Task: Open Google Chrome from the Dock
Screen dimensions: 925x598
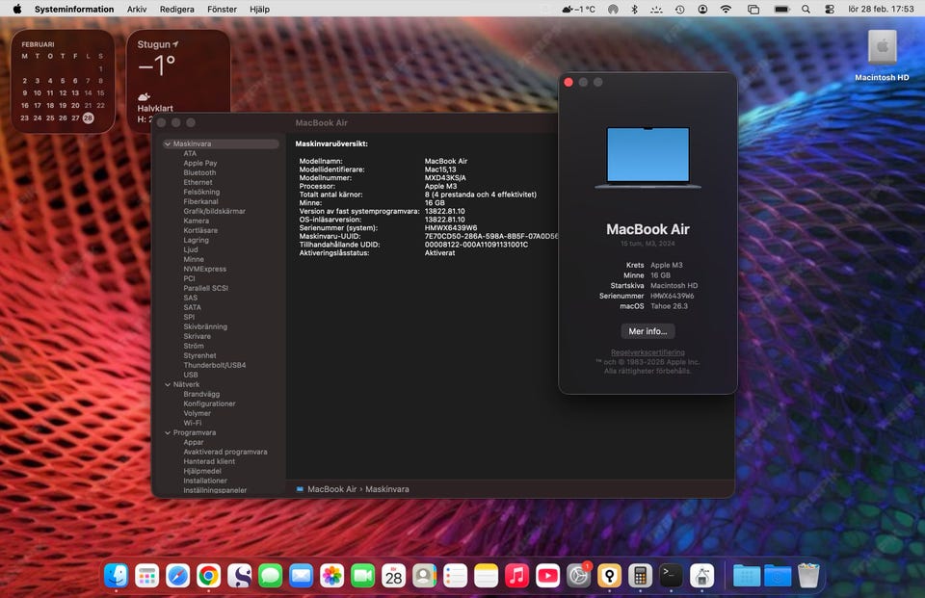Action: point(208,576)
